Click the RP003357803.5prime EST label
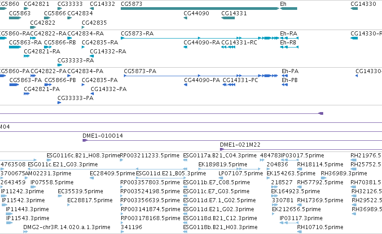 (150, 182)
